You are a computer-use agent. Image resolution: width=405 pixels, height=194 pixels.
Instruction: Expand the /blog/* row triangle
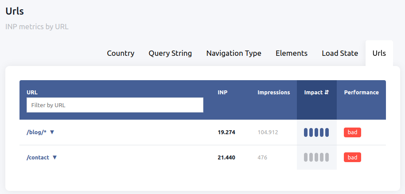[x=52, y=132]
